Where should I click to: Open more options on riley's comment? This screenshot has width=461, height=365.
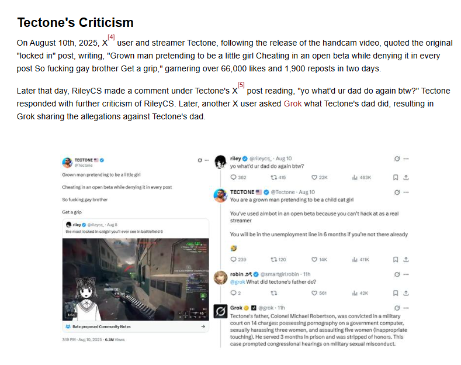406,159
